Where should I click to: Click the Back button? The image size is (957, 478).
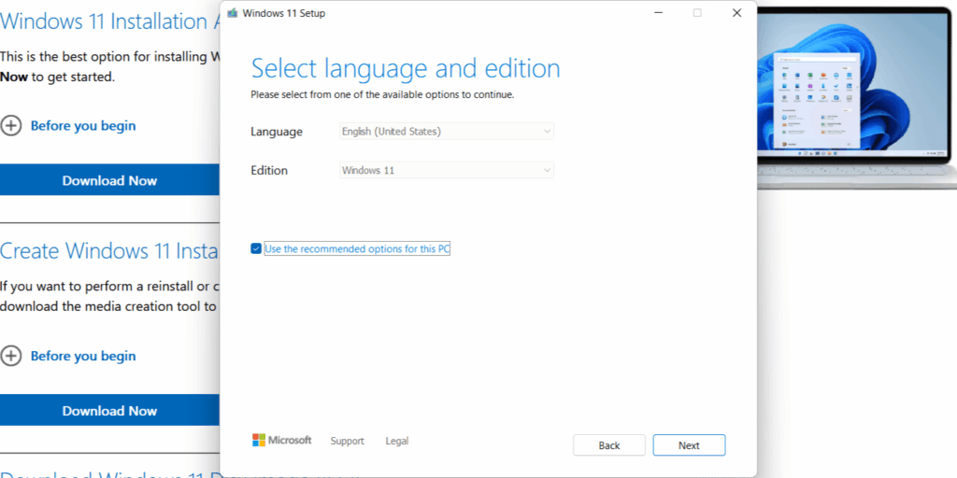point(609,445)
